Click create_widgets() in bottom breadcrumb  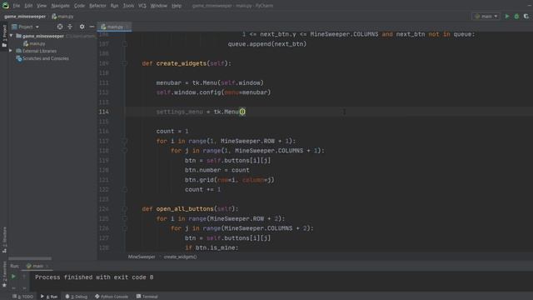pyautogui.click(x=180, y=257)
